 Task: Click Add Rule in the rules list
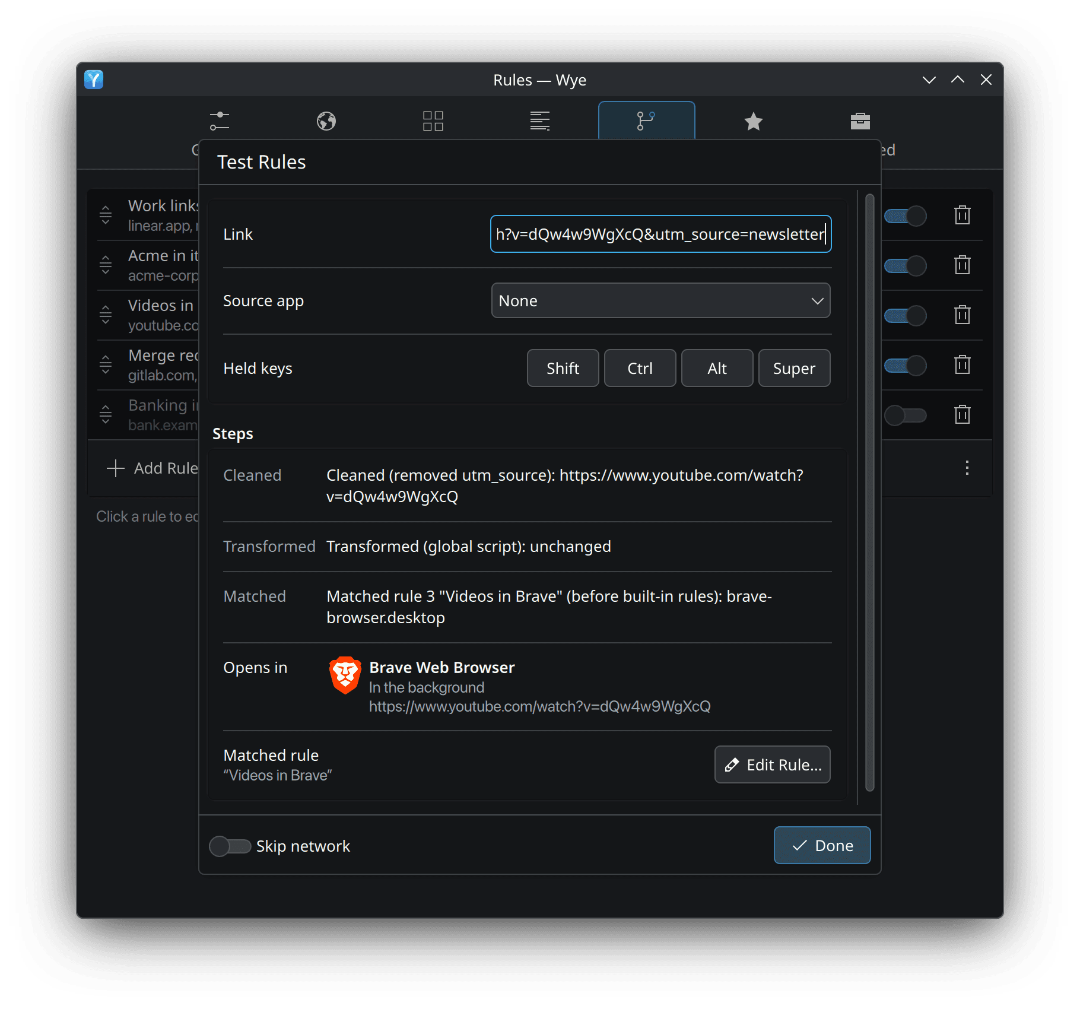153,468
